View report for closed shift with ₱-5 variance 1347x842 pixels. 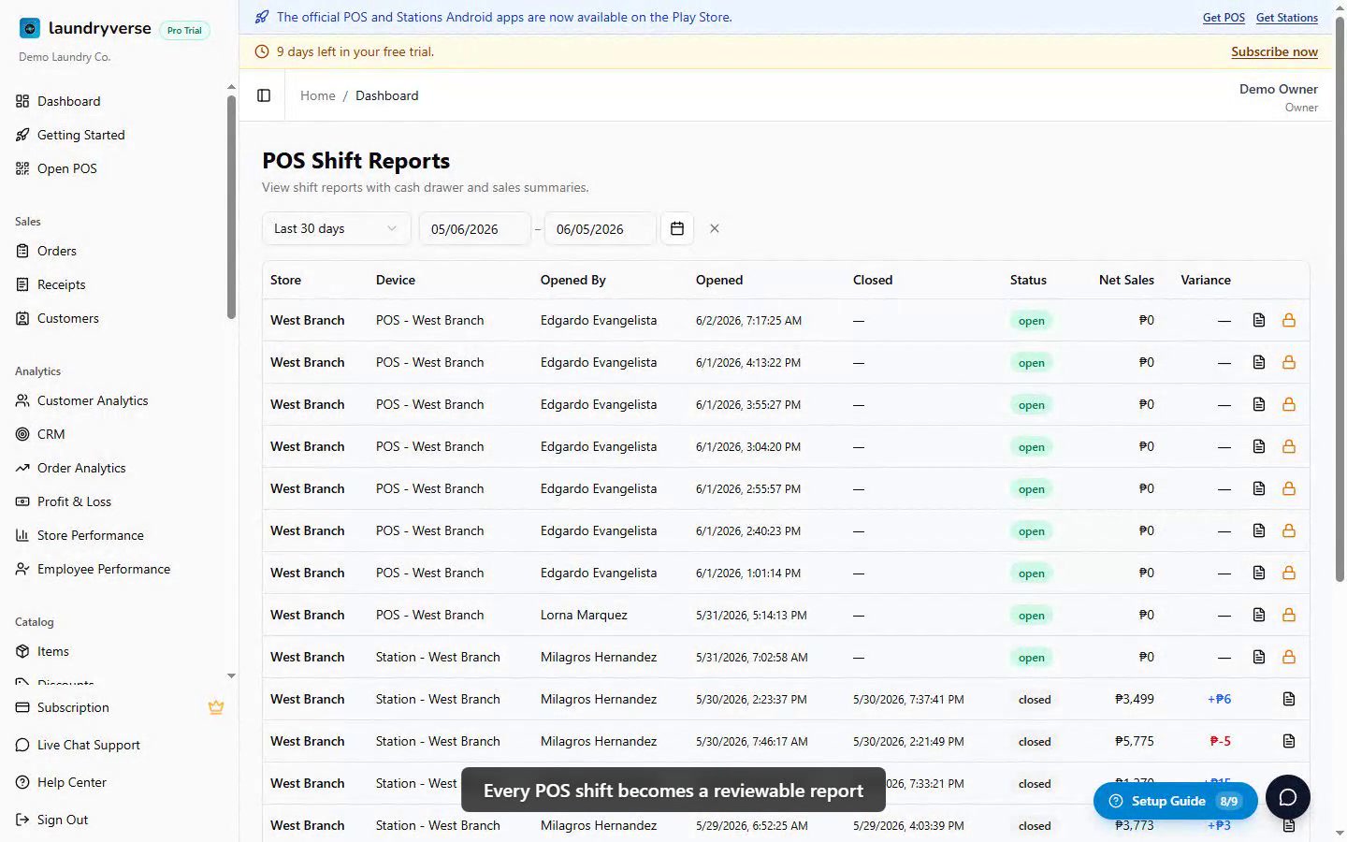pyautogui.click(x=1289, y=741)
